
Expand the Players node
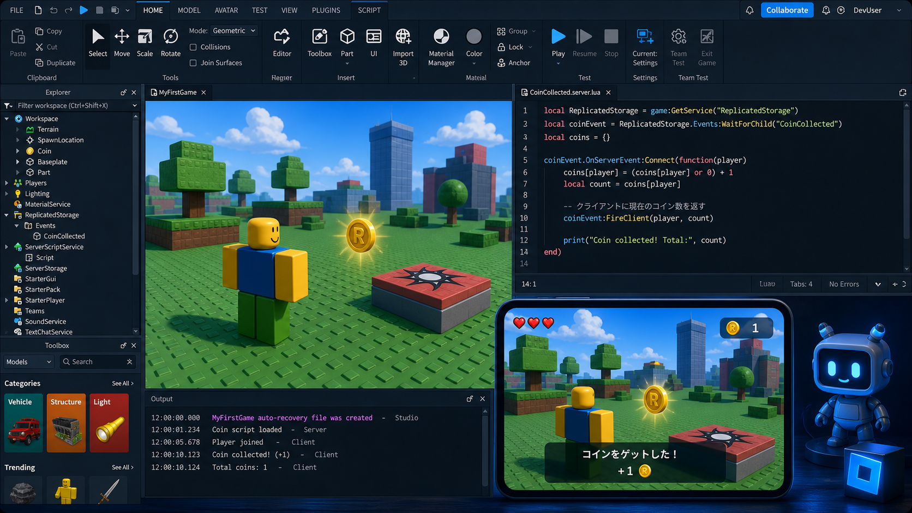[7, 183]
